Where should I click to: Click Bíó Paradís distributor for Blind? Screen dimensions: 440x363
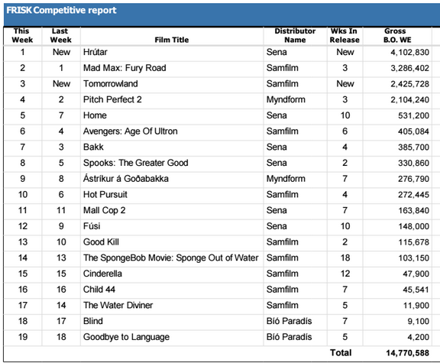[x=289, y=321]
